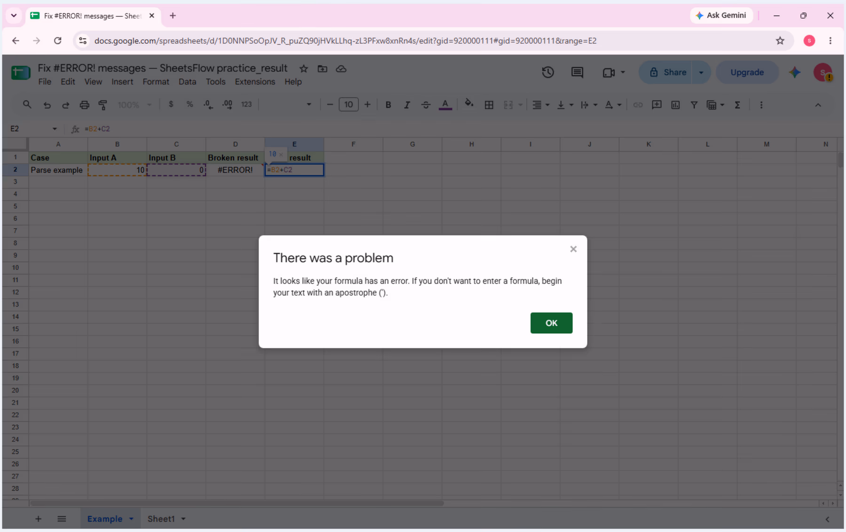Click OK in the error dialog
This screenshot has height=532, width=846.
(x=551, y=323)
